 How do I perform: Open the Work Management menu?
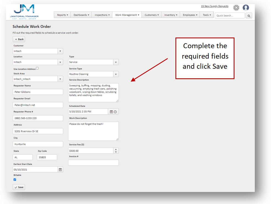pyautogui.click(x=127, y=15)
